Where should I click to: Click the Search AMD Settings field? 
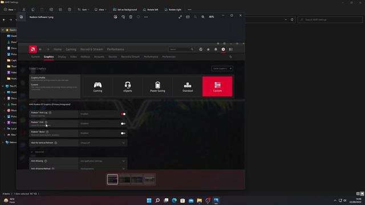pyautogui.click(x=330, y=20)
